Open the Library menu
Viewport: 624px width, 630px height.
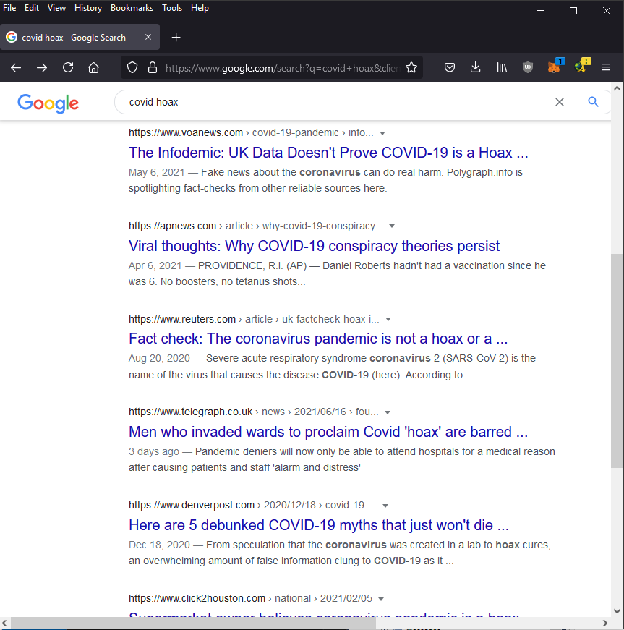pyautogui.click(x=502, y=67)
